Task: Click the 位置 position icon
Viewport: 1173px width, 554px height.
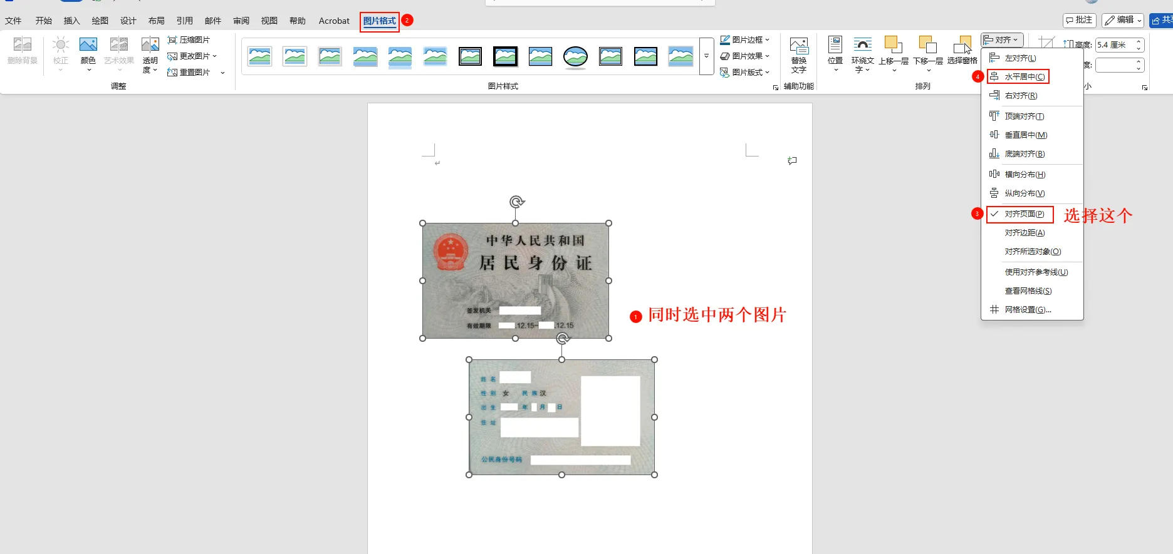Action: [x=835, y=45]
